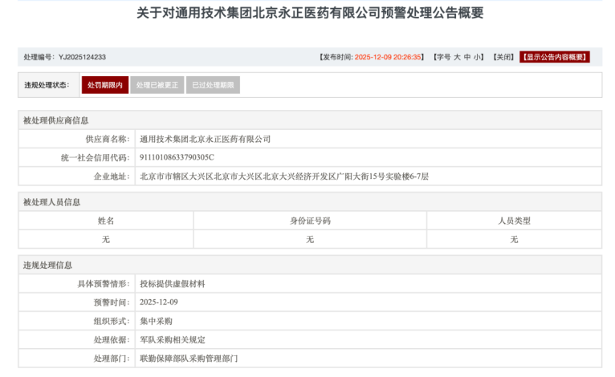Image resolution: width=615 pixels, height=377 pixels.
Task: Click the 身份证号码 column header
Action: 310,221
